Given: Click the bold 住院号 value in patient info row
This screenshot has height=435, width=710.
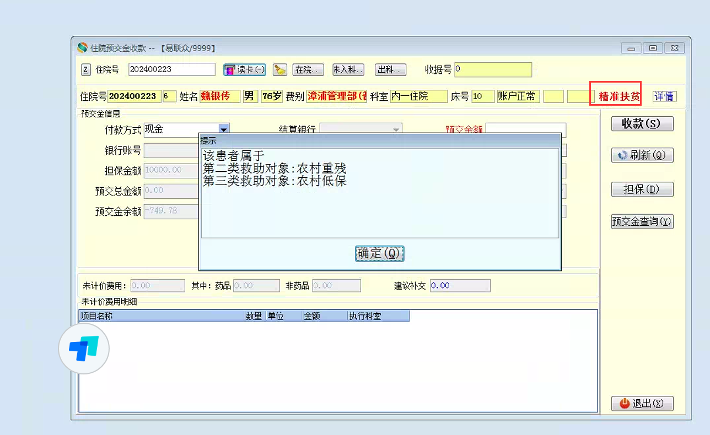Looking at the screenshot, I should tap(134, 96).
